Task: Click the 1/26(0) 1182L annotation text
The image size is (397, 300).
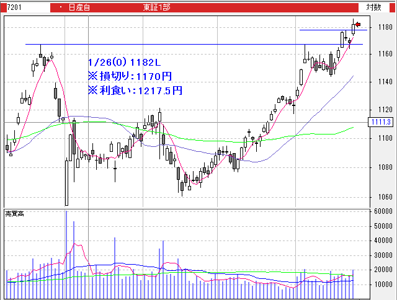Action: click(125, 63)
